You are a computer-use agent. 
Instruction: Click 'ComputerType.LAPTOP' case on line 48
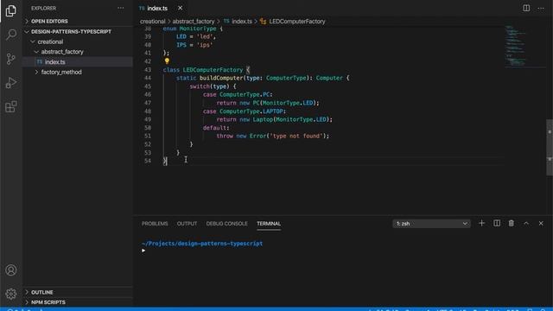pos(251,111)
